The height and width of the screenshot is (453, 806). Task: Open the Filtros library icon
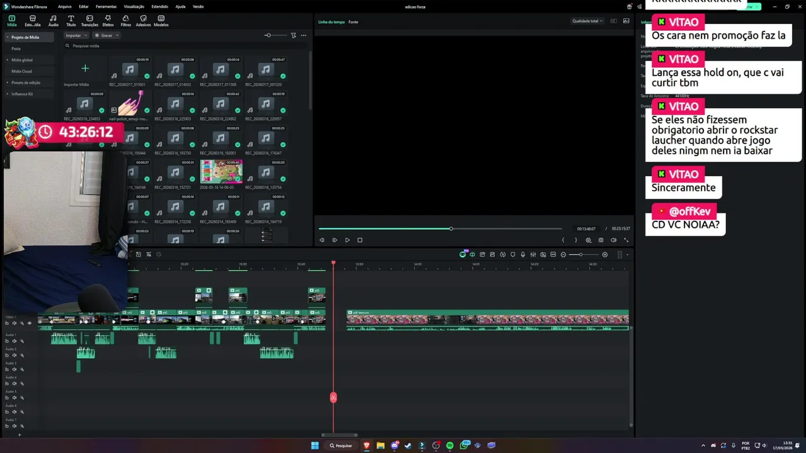[x=125, y=21]
